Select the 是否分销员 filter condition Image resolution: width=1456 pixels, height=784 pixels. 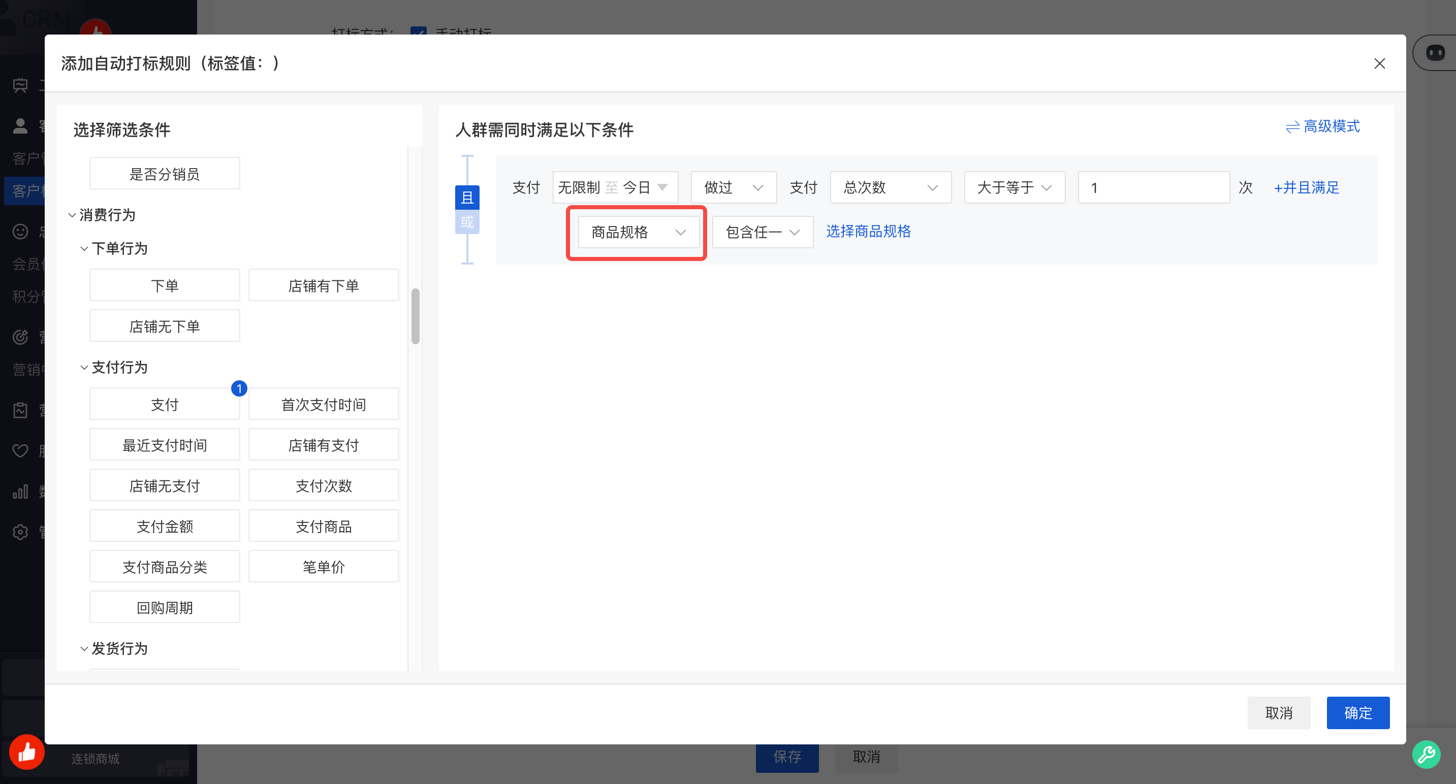point(165,174)
